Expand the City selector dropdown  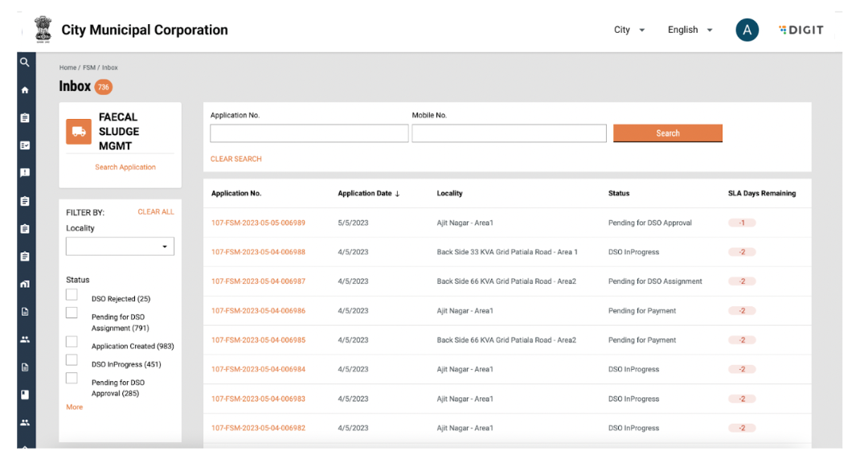click(x=629, y=31)
